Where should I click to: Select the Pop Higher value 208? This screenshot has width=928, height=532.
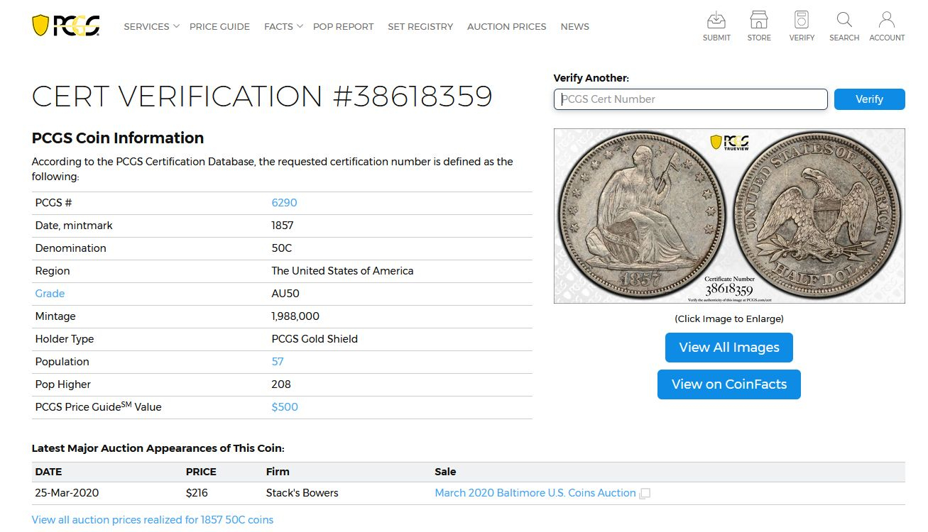(281, 384)
